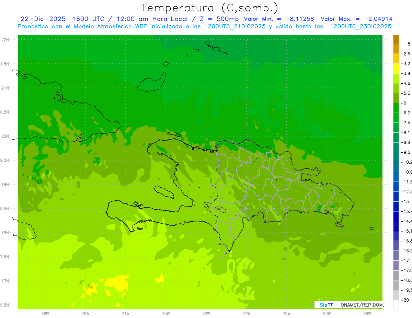Click the teal legend swatch between -9.5 and -10.2
The width and height of the screenshot is (412, 318).
tap(396, 157)
